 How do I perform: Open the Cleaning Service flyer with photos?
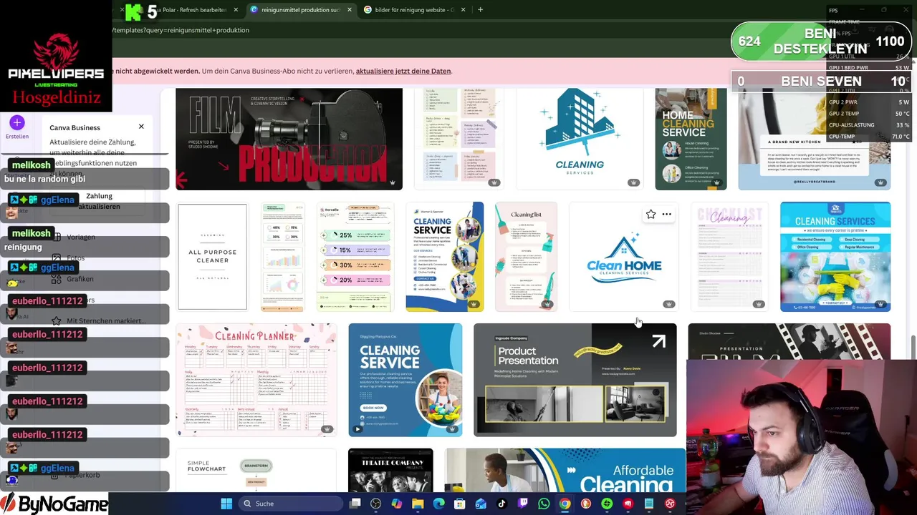click(444, 257)
